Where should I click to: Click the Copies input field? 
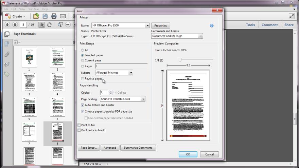click(x=104, y=93)
